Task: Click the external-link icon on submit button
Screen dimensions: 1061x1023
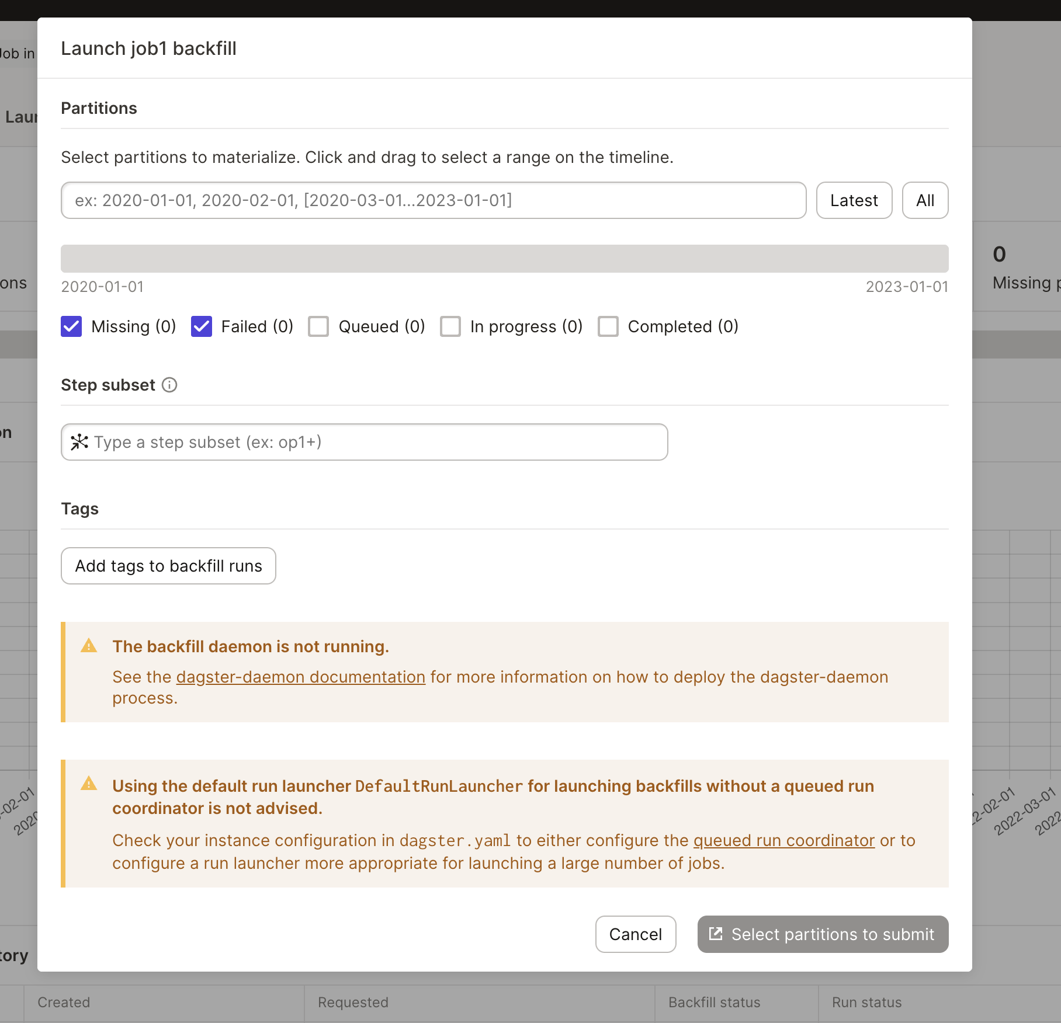Action: pyautogui.click(x=716, y=934)
